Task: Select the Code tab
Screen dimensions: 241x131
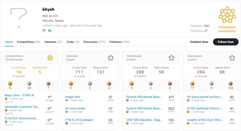Action: (x=73, y=42)
